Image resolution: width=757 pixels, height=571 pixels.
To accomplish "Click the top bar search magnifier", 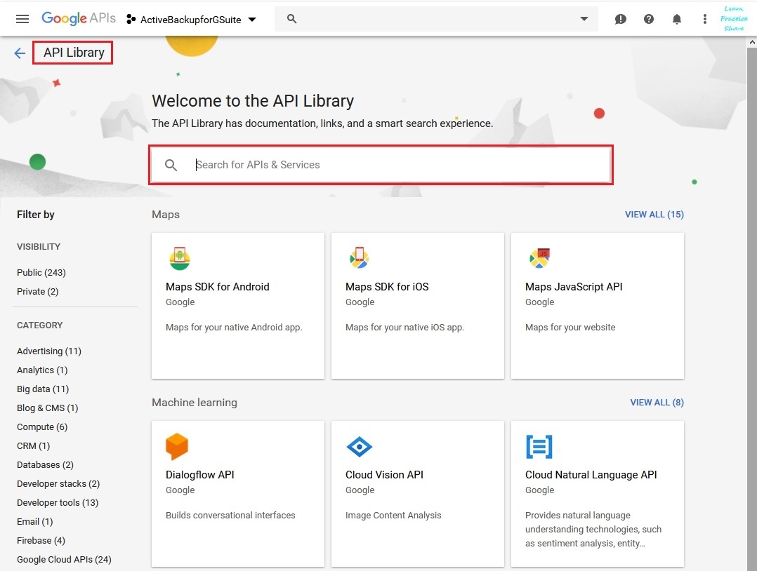I will 291,18.
